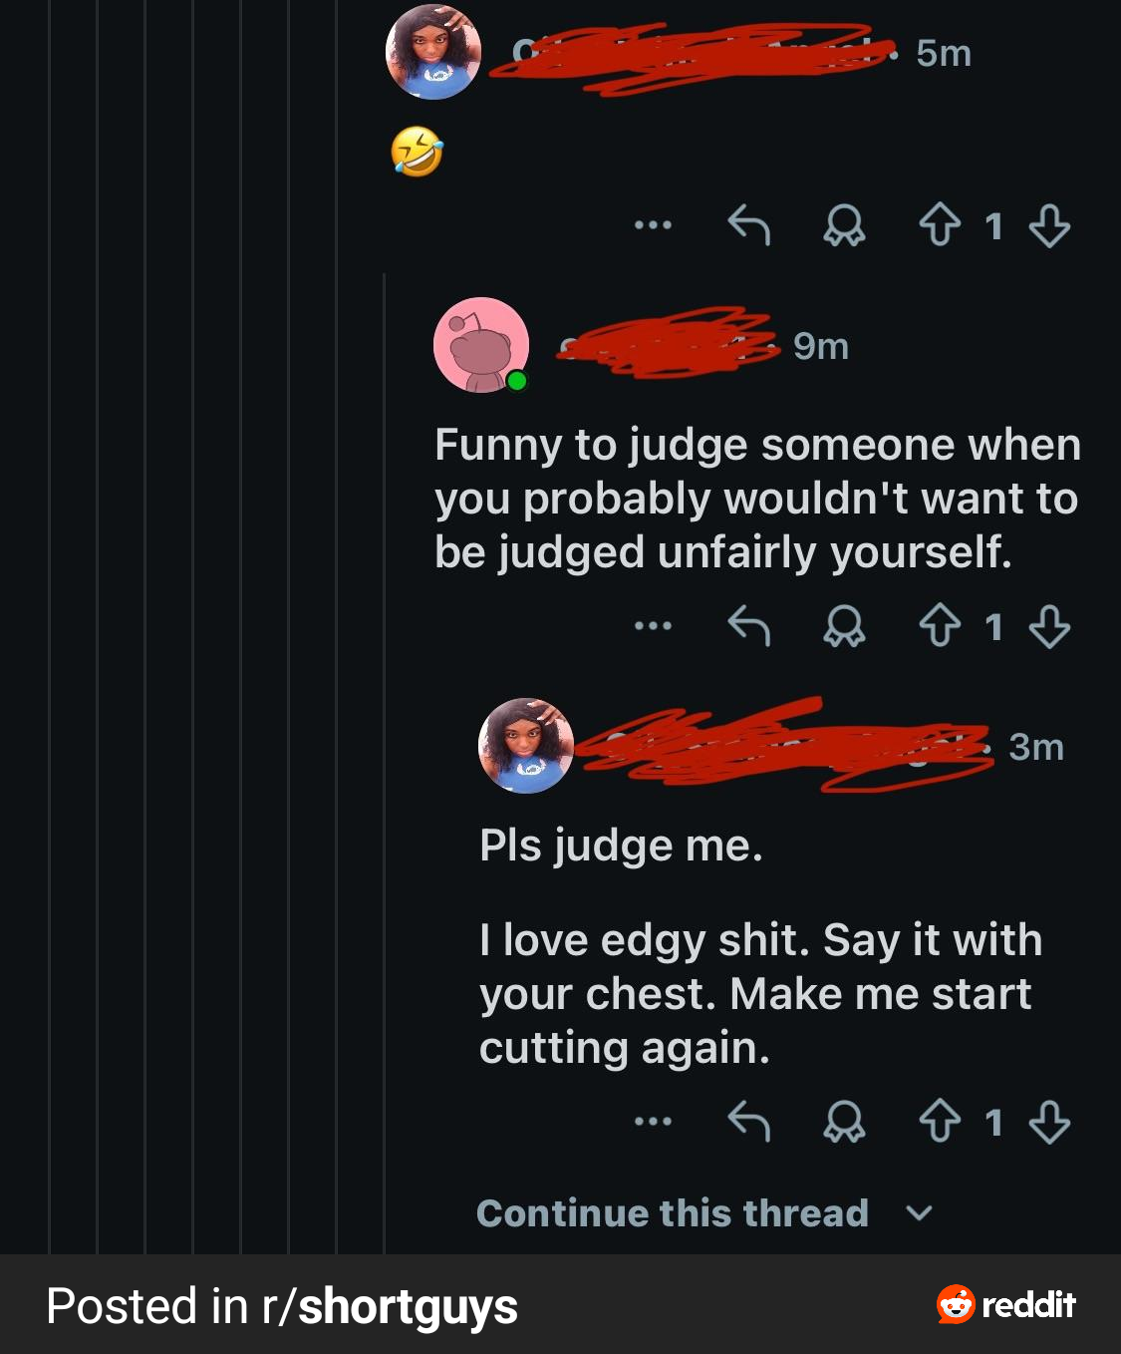Viewport: 1121px width, 1354px height.
Task: Open more options on the emoji comment
Action: point(653,225)
